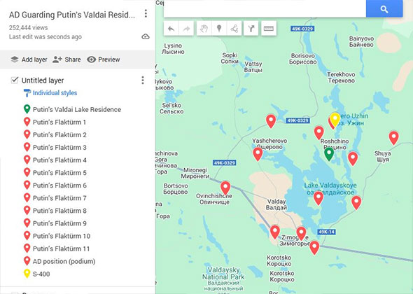Viewport: 413px width, 294px height.
Task: Click the 49K-14 road badge
Action: pos(326,232)
